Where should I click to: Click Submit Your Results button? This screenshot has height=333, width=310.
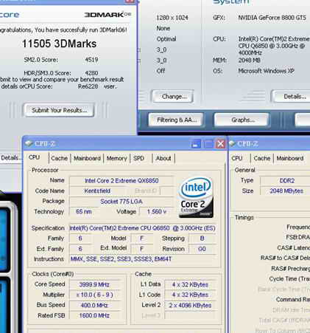click(x=59, y=110)
